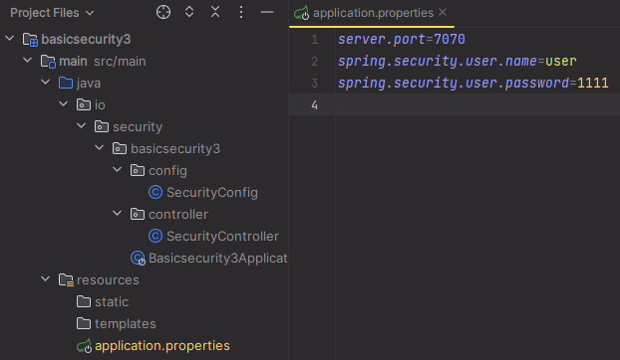
Task: Place cursor on empty line 4
Action: click(477, 104)
